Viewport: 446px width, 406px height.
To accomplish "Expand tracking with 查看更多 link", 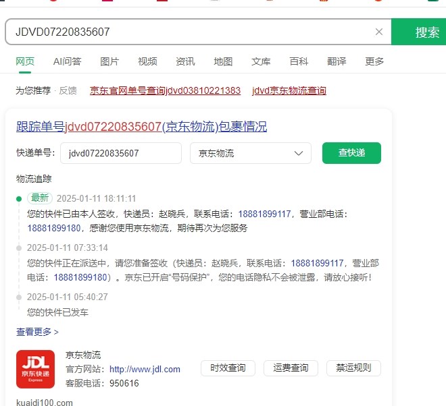I will click(37, 332).
